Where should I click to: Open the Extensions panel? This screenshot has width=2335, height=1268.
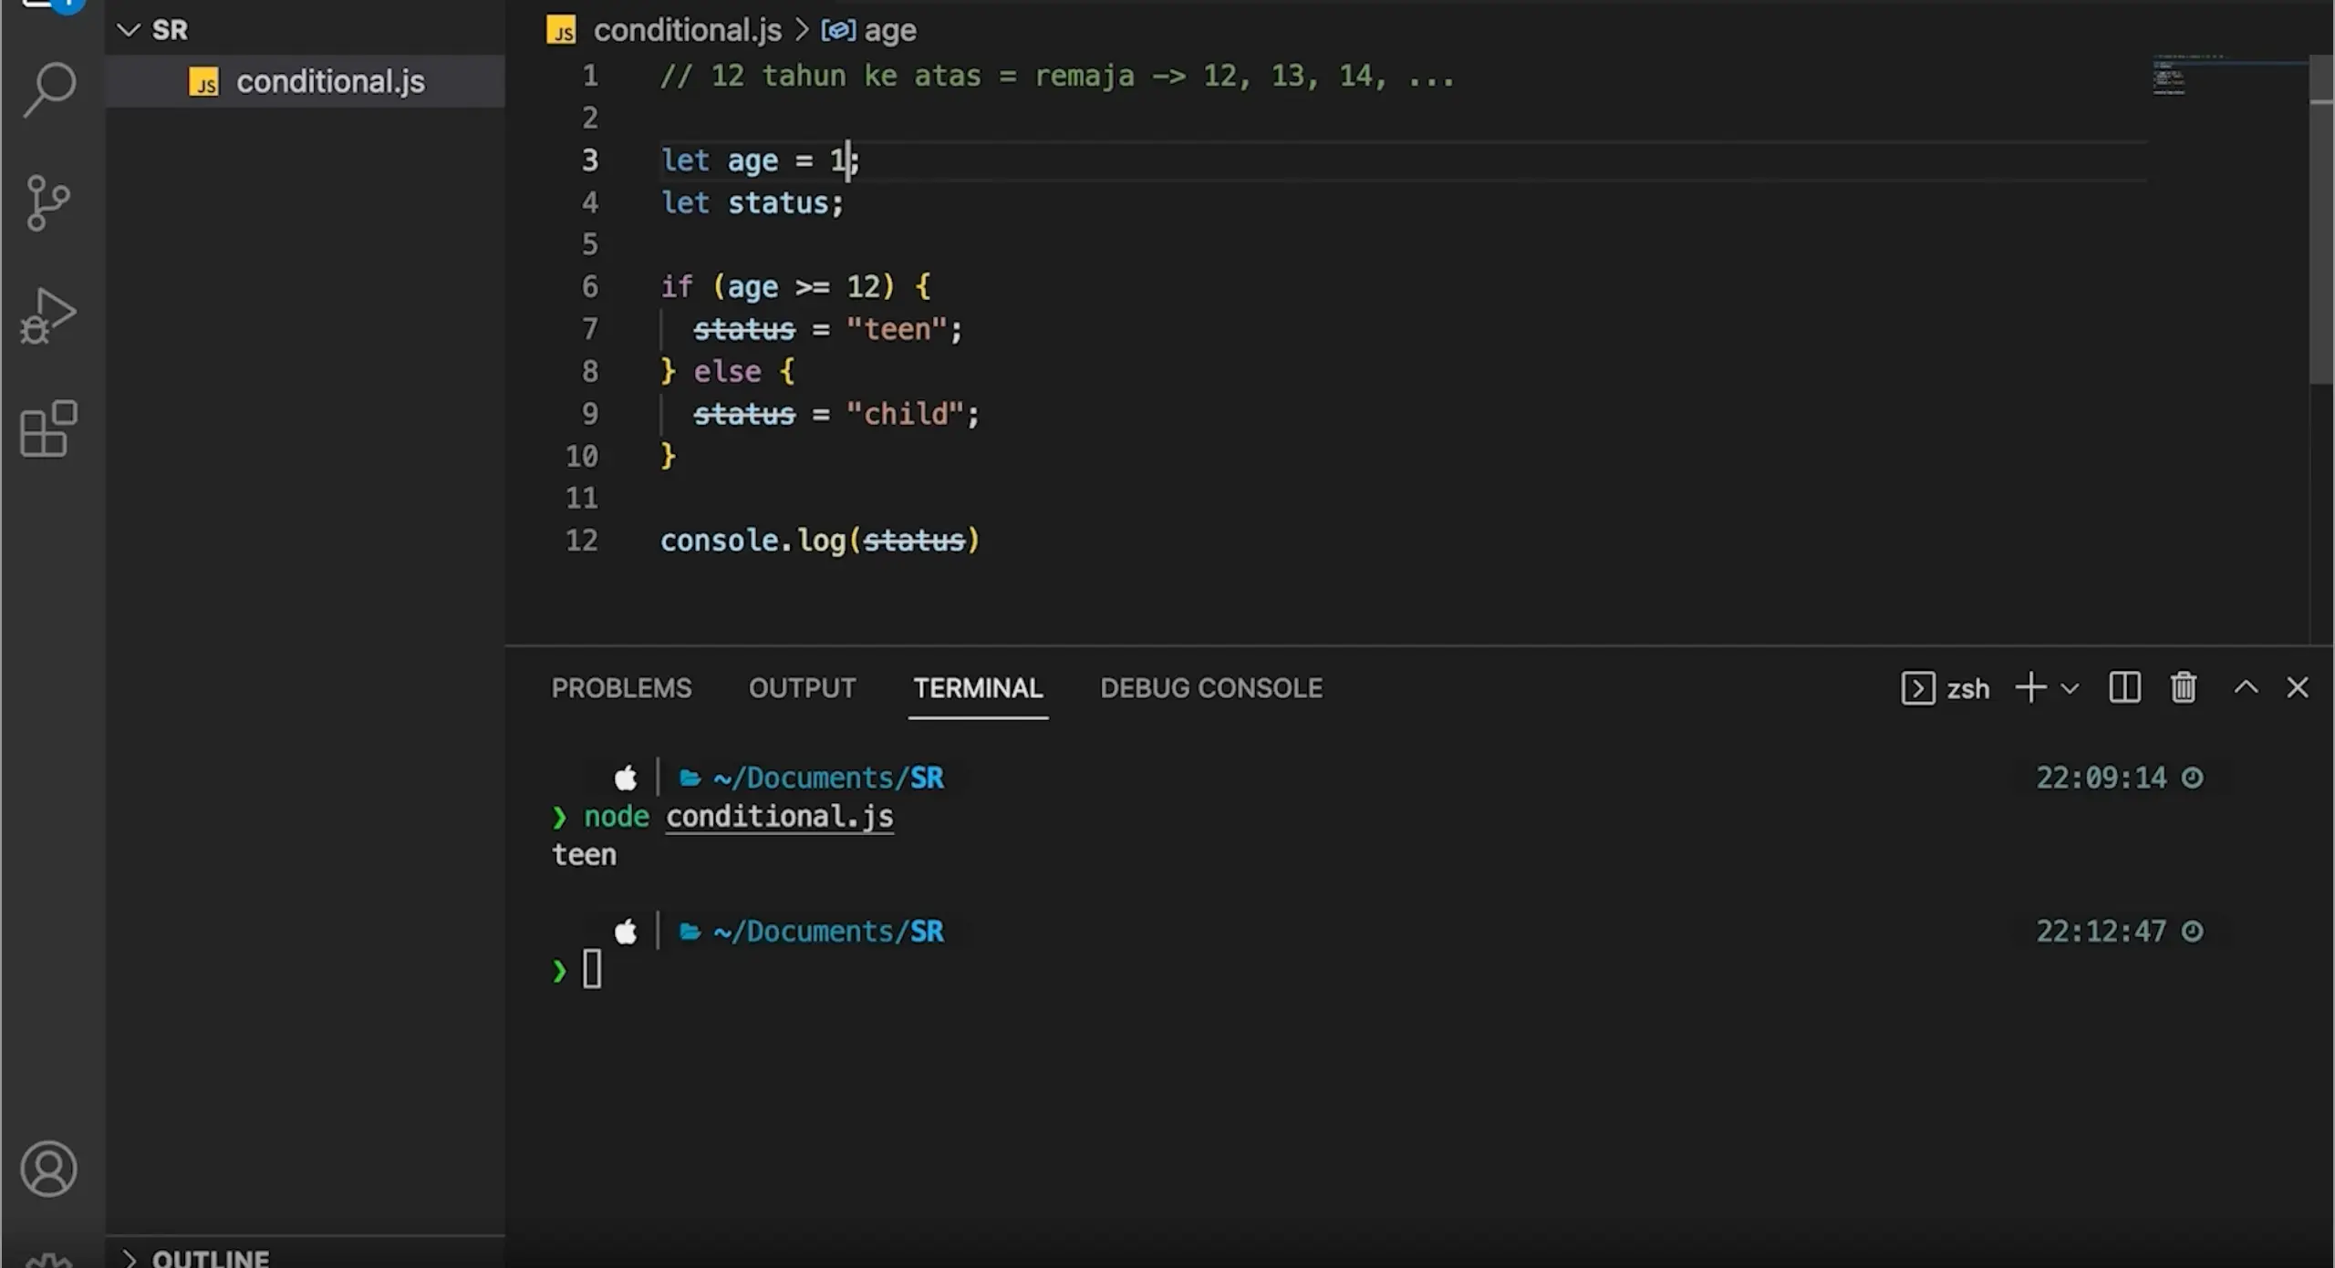click(47, 428)
